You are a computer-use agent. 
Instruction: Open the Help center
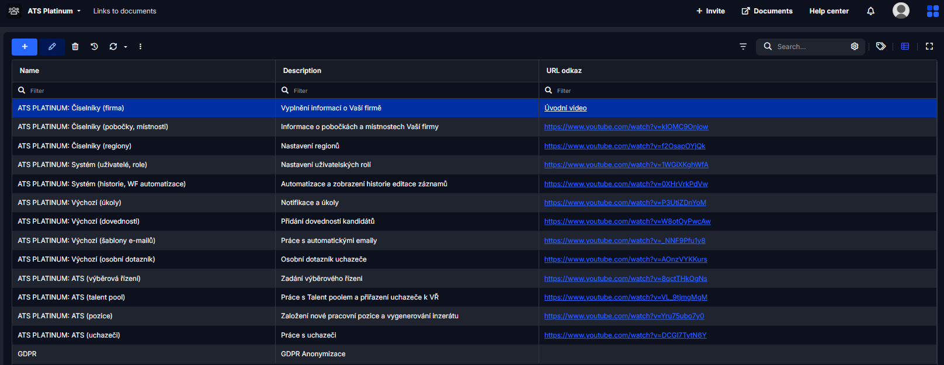829,11
